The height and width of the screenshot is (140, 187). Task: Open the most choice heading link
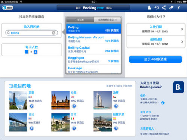[x=145, y=112]
